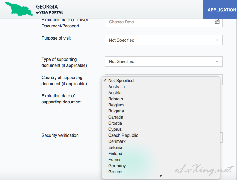Choose France in the country dropdown

115,160
